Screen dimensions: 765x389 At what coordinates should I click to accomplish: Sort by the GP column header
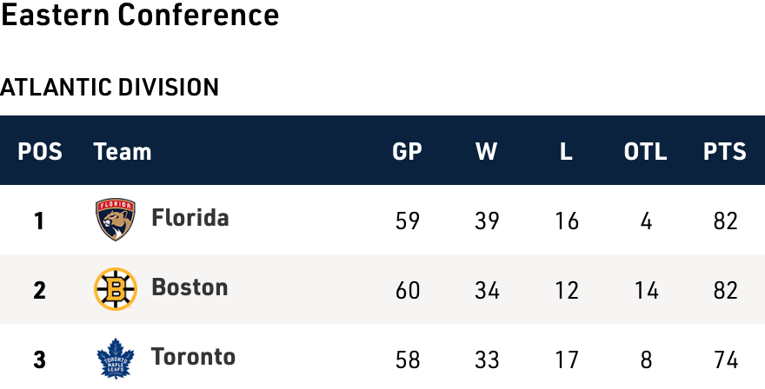pyautogui.click(x=407, y=151)
